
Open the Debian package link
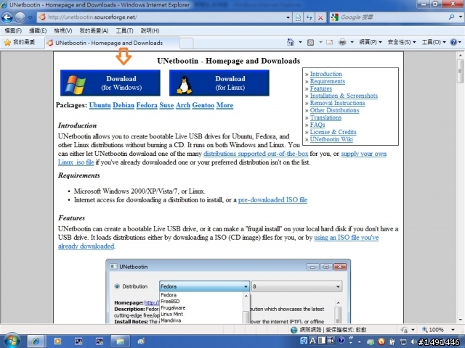click(x=124, y=105)
